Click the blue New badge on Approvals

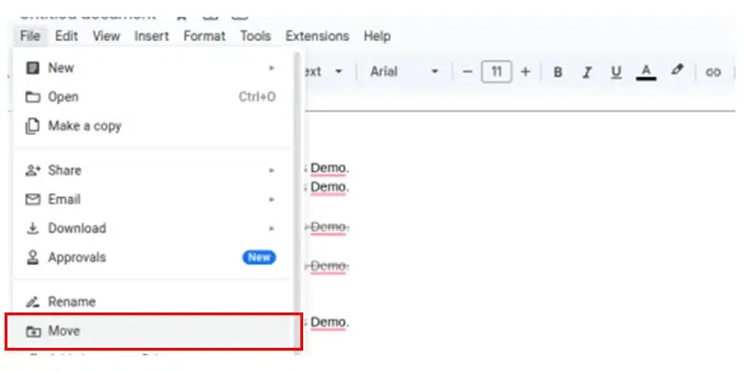tap(259, 258)
